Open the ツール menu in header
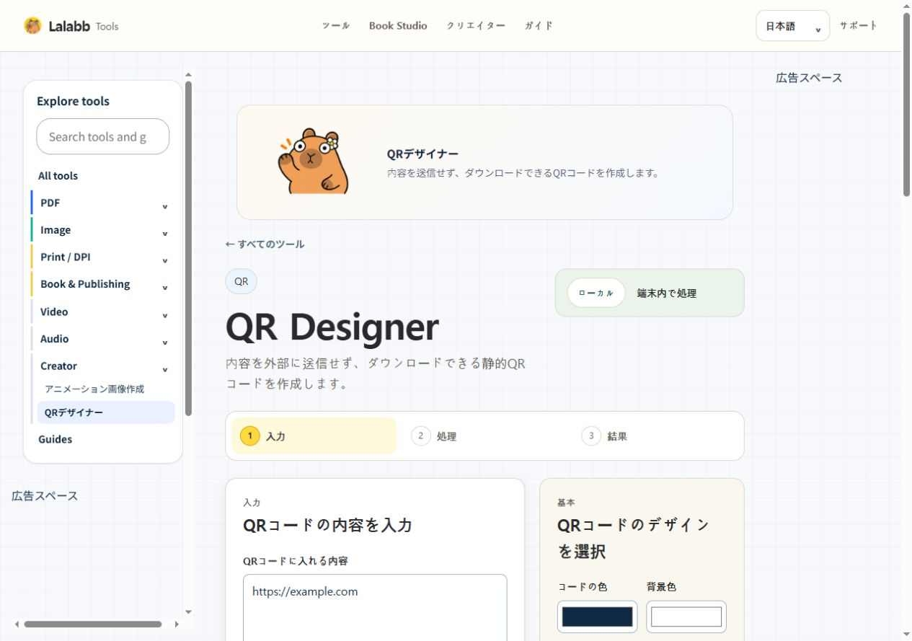Screen dimensions: 912x641 click(x=336, y=26)
